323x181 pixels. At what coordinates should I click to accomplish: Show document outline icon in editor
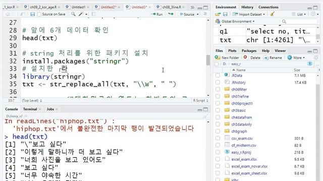(205, 14)
